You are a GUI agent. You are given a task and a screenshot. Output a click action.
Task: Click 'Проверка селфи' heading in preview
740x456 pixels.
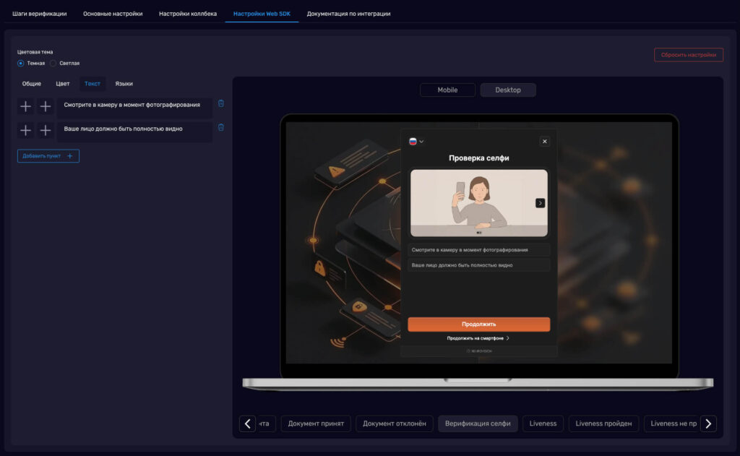pos(478,158)
